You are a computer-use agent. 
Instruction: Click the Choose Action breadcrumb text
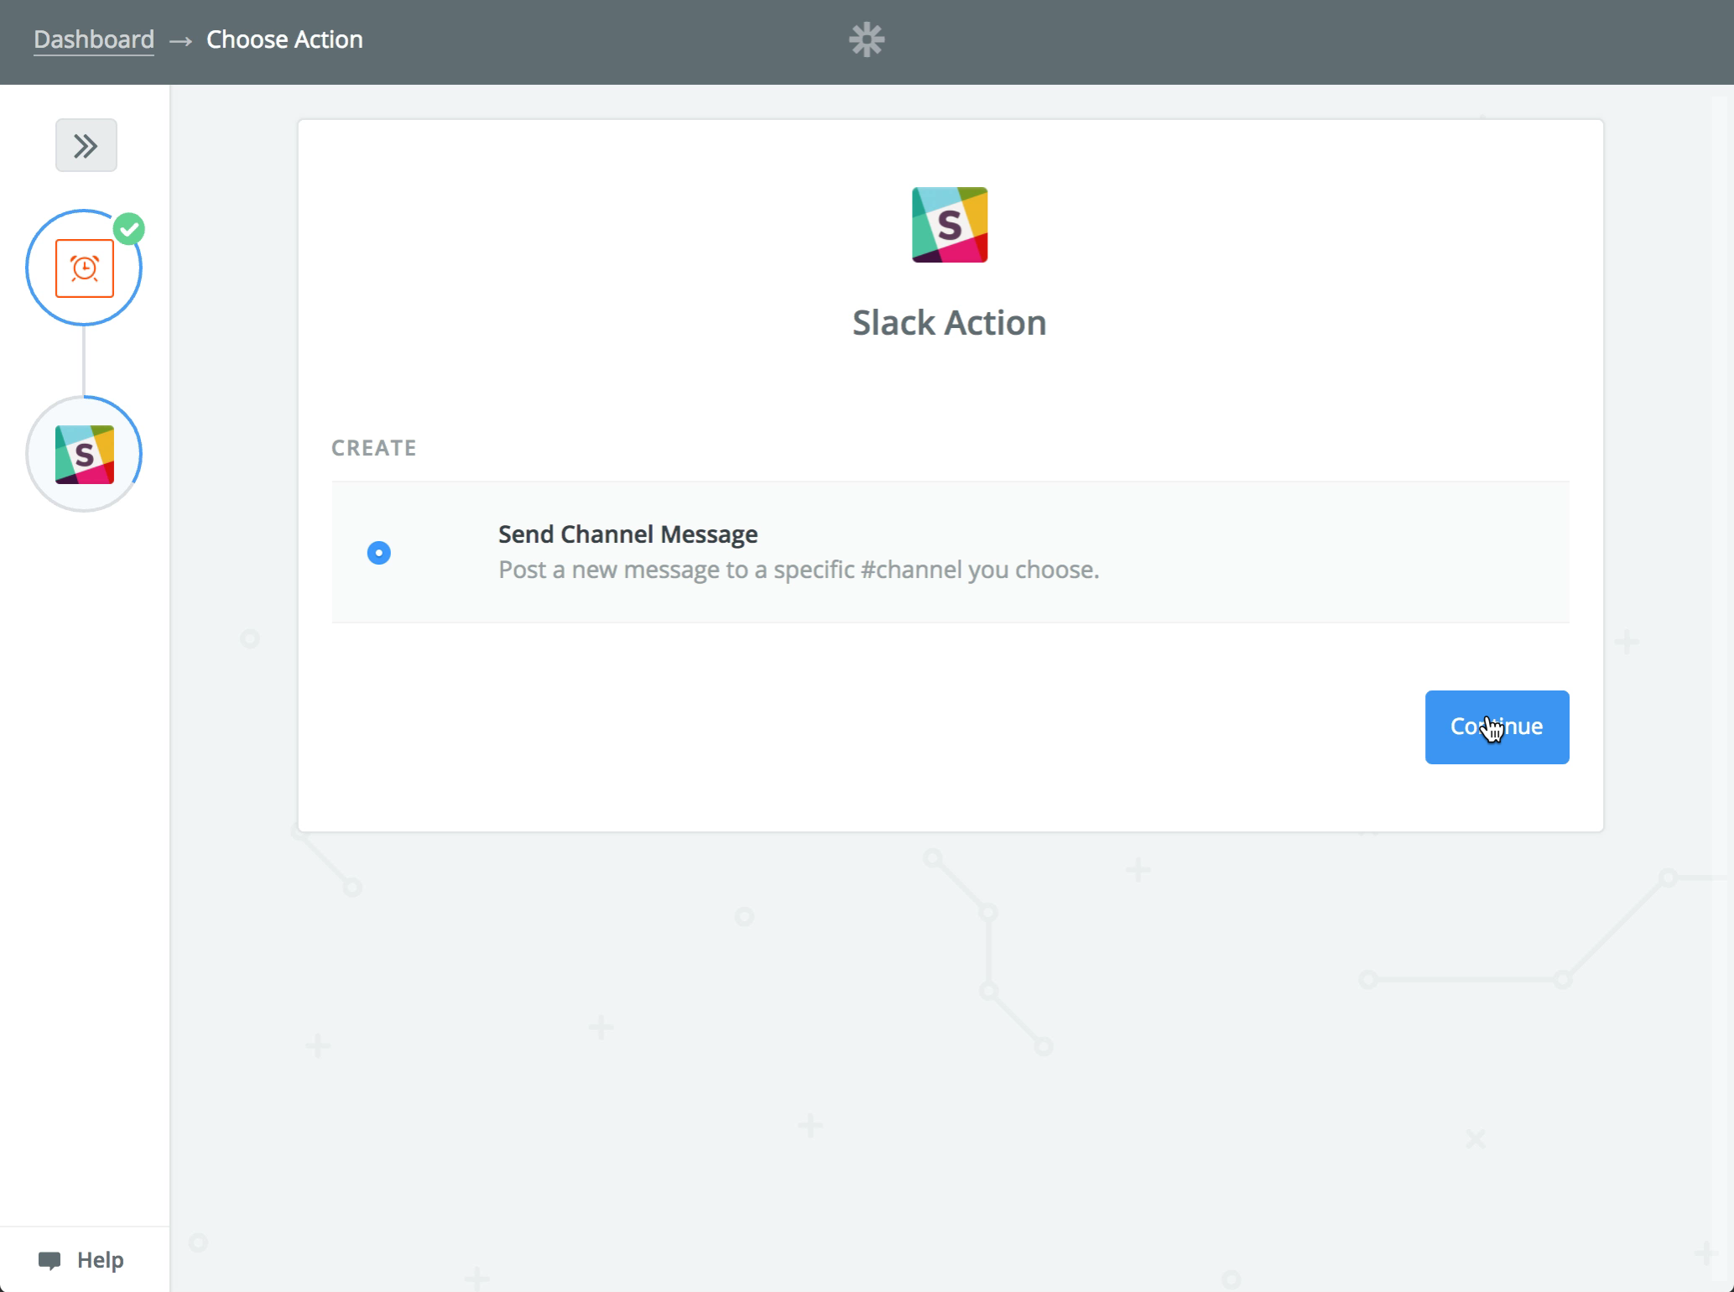[x=284, y=39]
